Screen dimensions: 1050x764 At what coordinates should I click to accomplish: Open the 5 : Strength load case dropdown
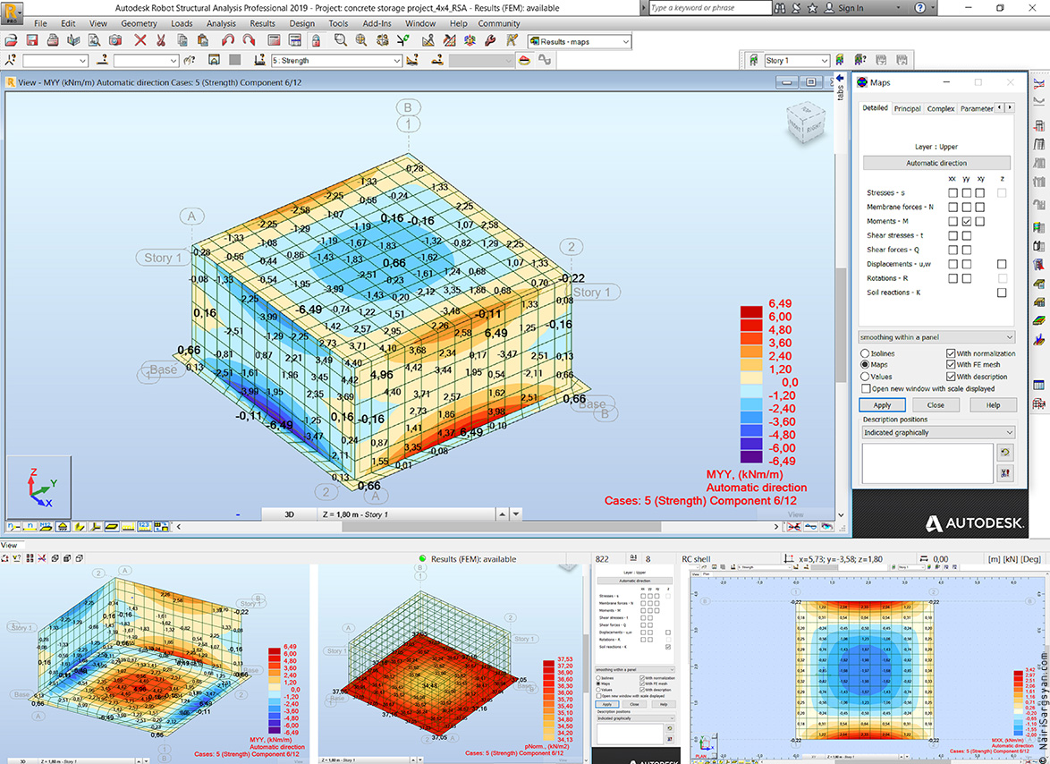336,60
